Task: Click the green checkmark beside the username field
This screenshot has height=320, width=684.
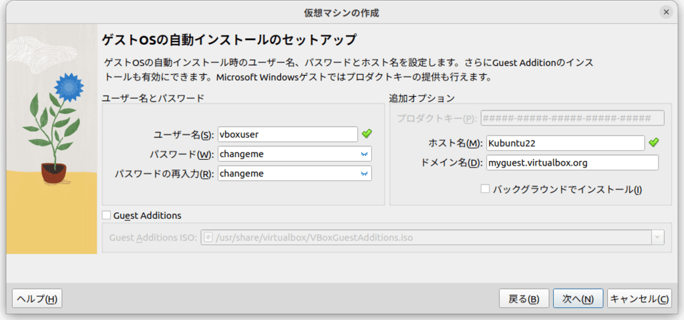Action: [367, 134]
